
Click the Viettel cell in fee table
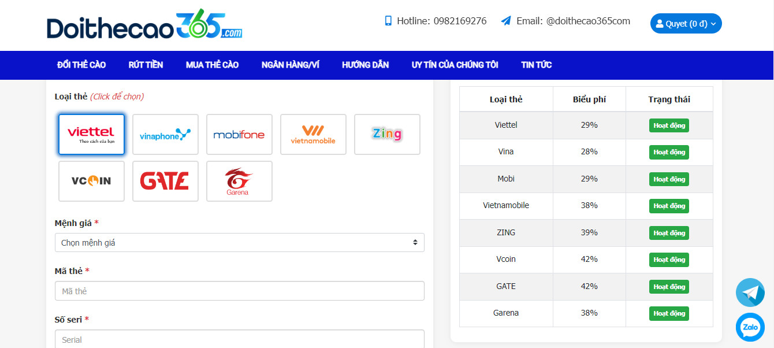pos(506,125)
